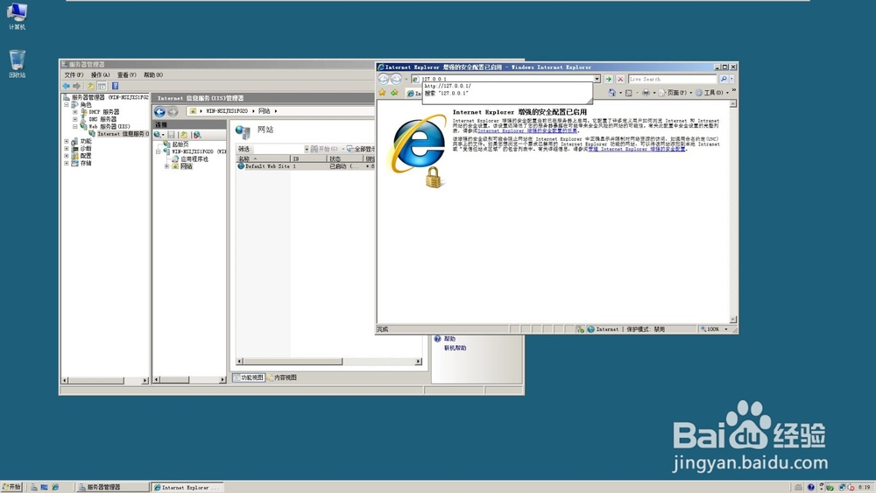Select 起始页 in connections tree
Image resolution: width=876 pixels, height=493 pixels.
(180, 144)
